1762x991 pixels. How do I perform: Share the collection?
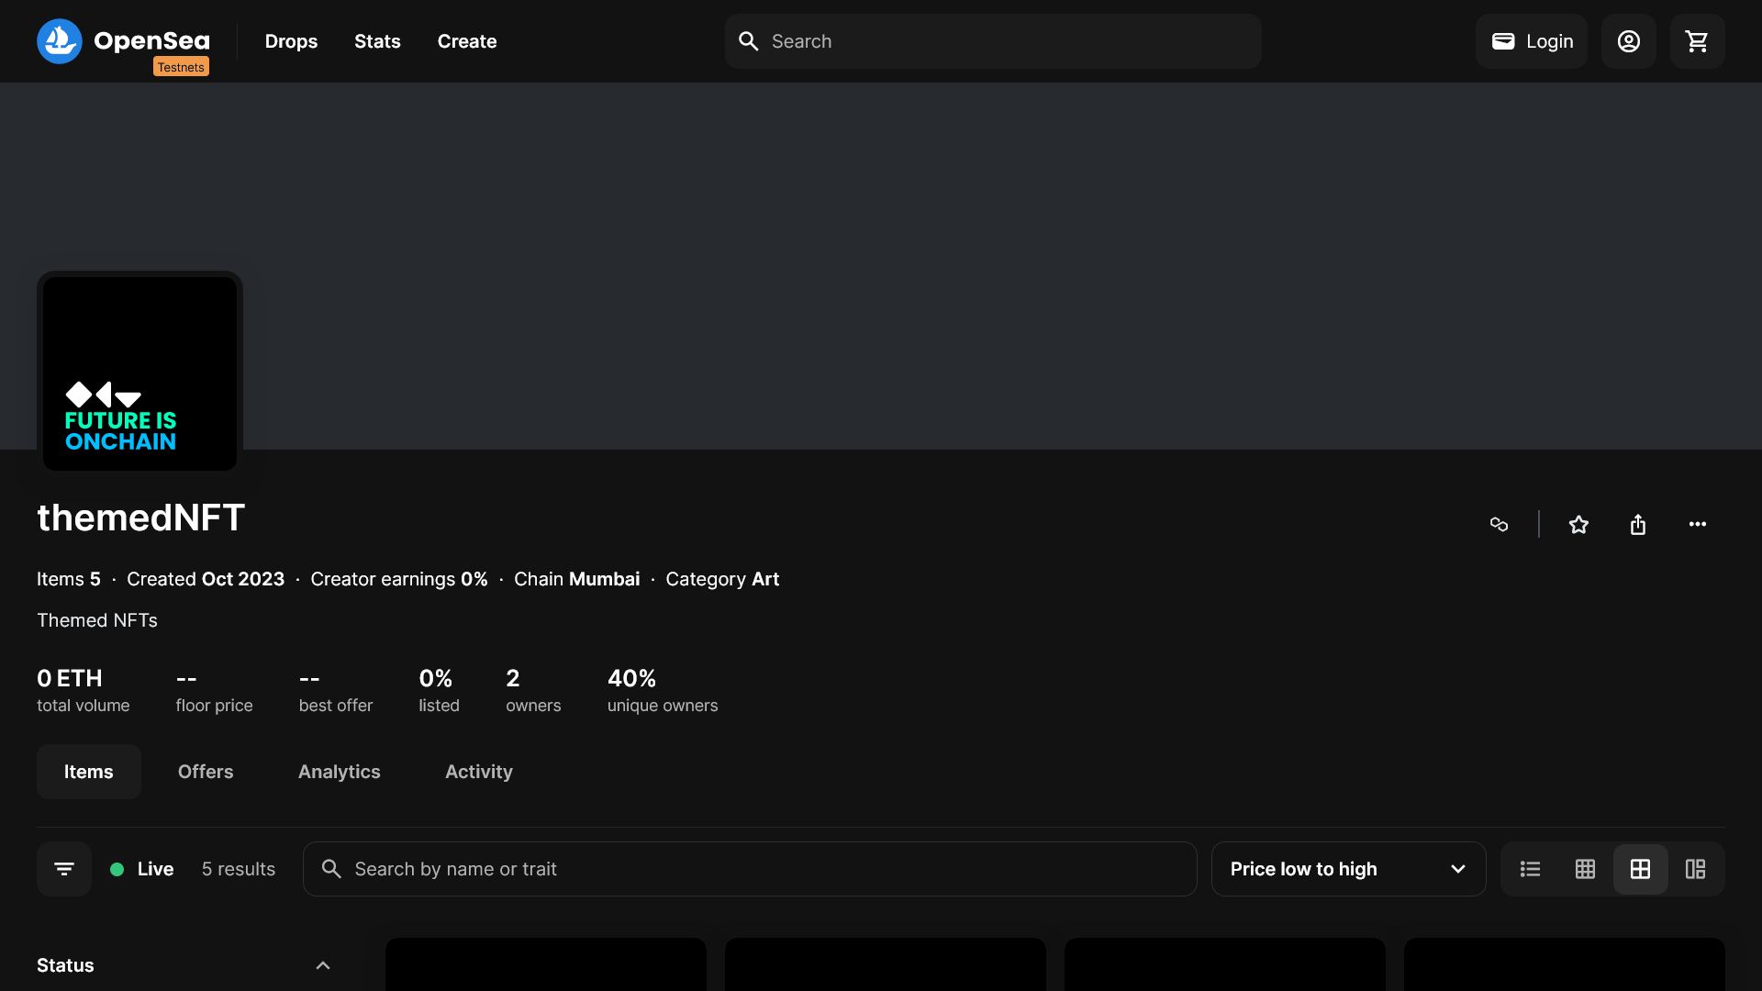click(x=1638, y=524)
